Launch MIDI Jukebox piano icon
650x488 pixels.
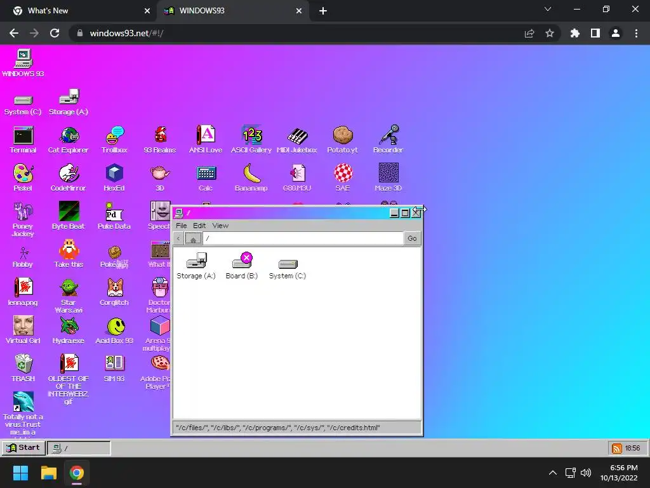pos(297,140)
